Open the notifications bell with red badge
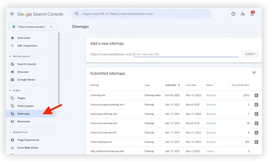Viewport: 269px width, 162px height. (x=252, y=13)
